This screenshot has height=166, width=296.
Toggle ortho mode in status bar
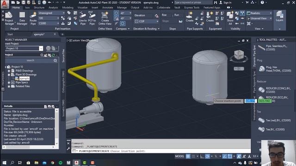coord(202,156)
